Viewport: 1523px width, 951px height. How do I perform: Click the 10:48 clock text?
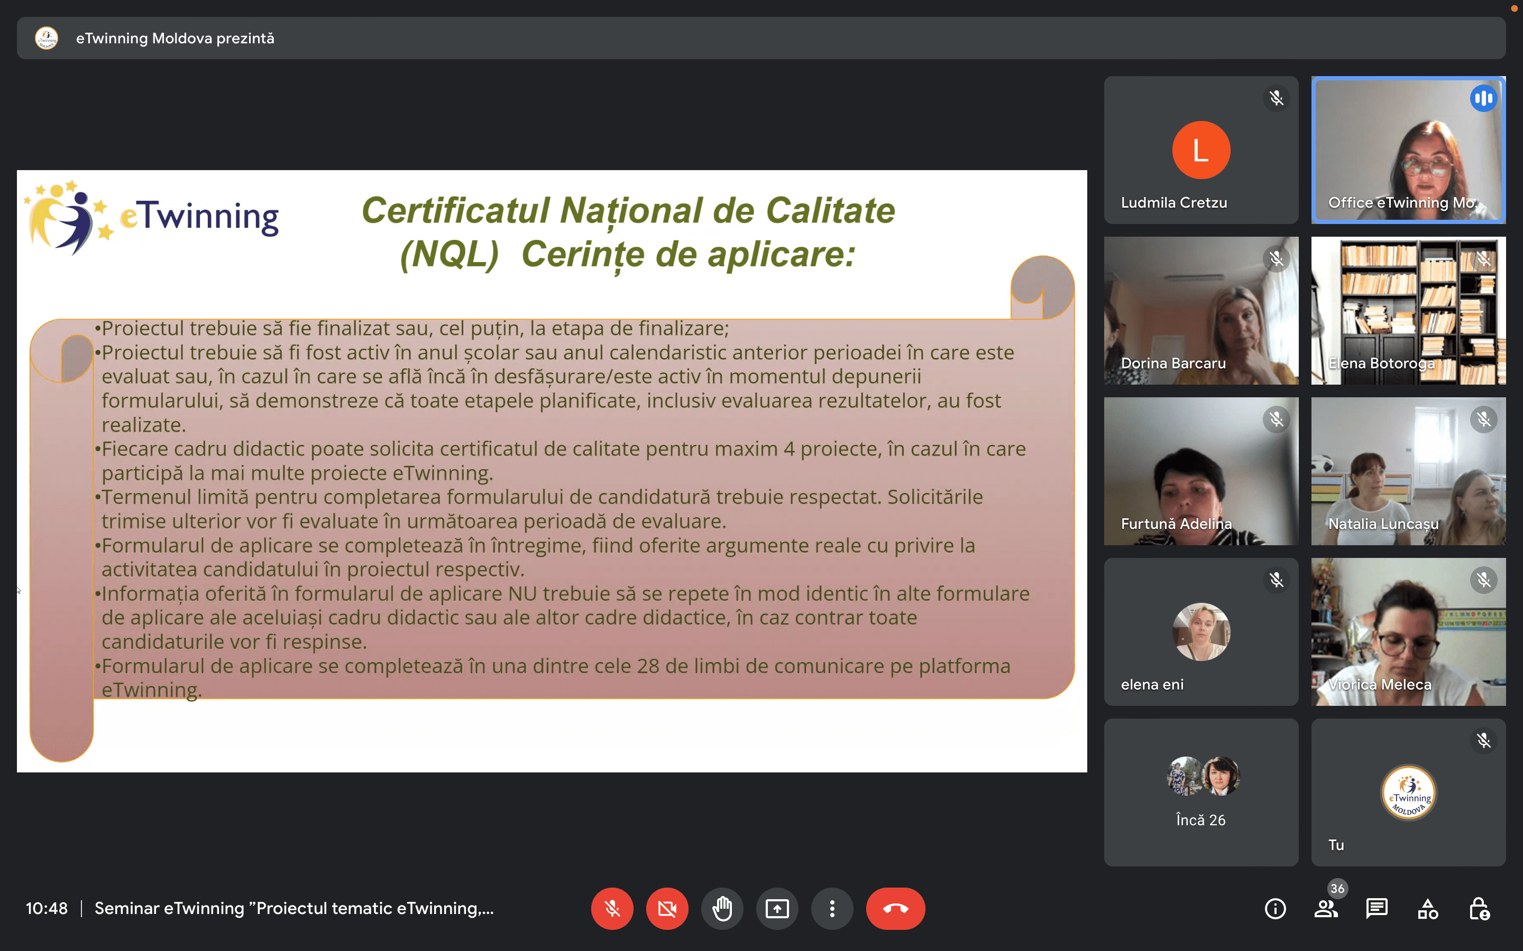(x=47, y=908)
